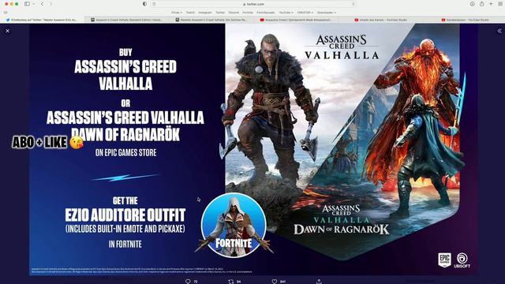This screenshot has height=284, width=505.
Task: Open the Privat bookmarks folder dropdown
Action: 177,13
